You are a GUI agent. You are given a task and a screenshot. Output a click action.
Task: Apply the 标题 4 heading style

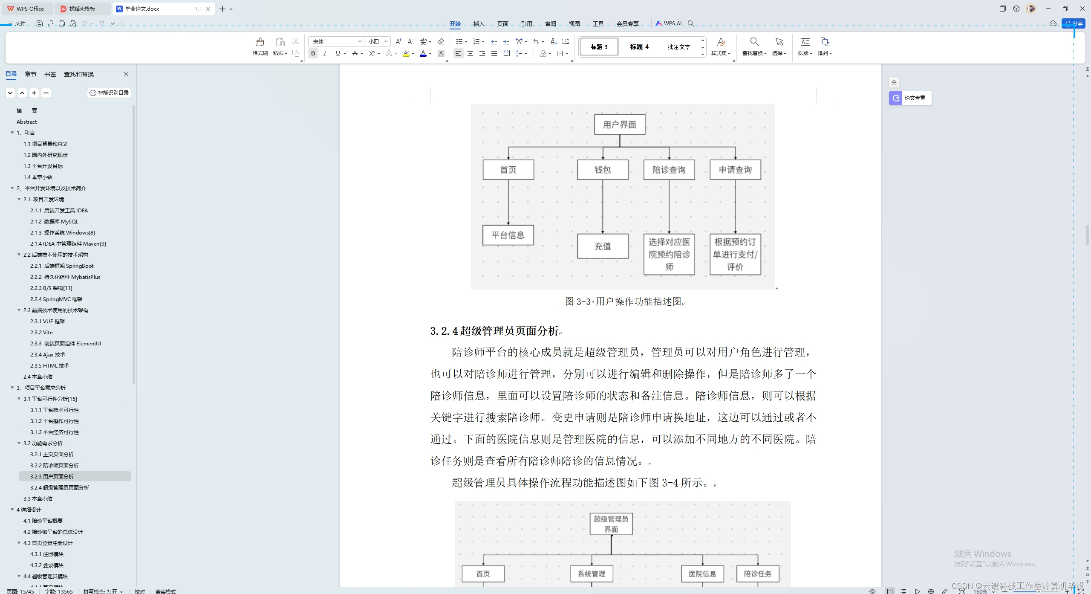[x=639, y=47]
